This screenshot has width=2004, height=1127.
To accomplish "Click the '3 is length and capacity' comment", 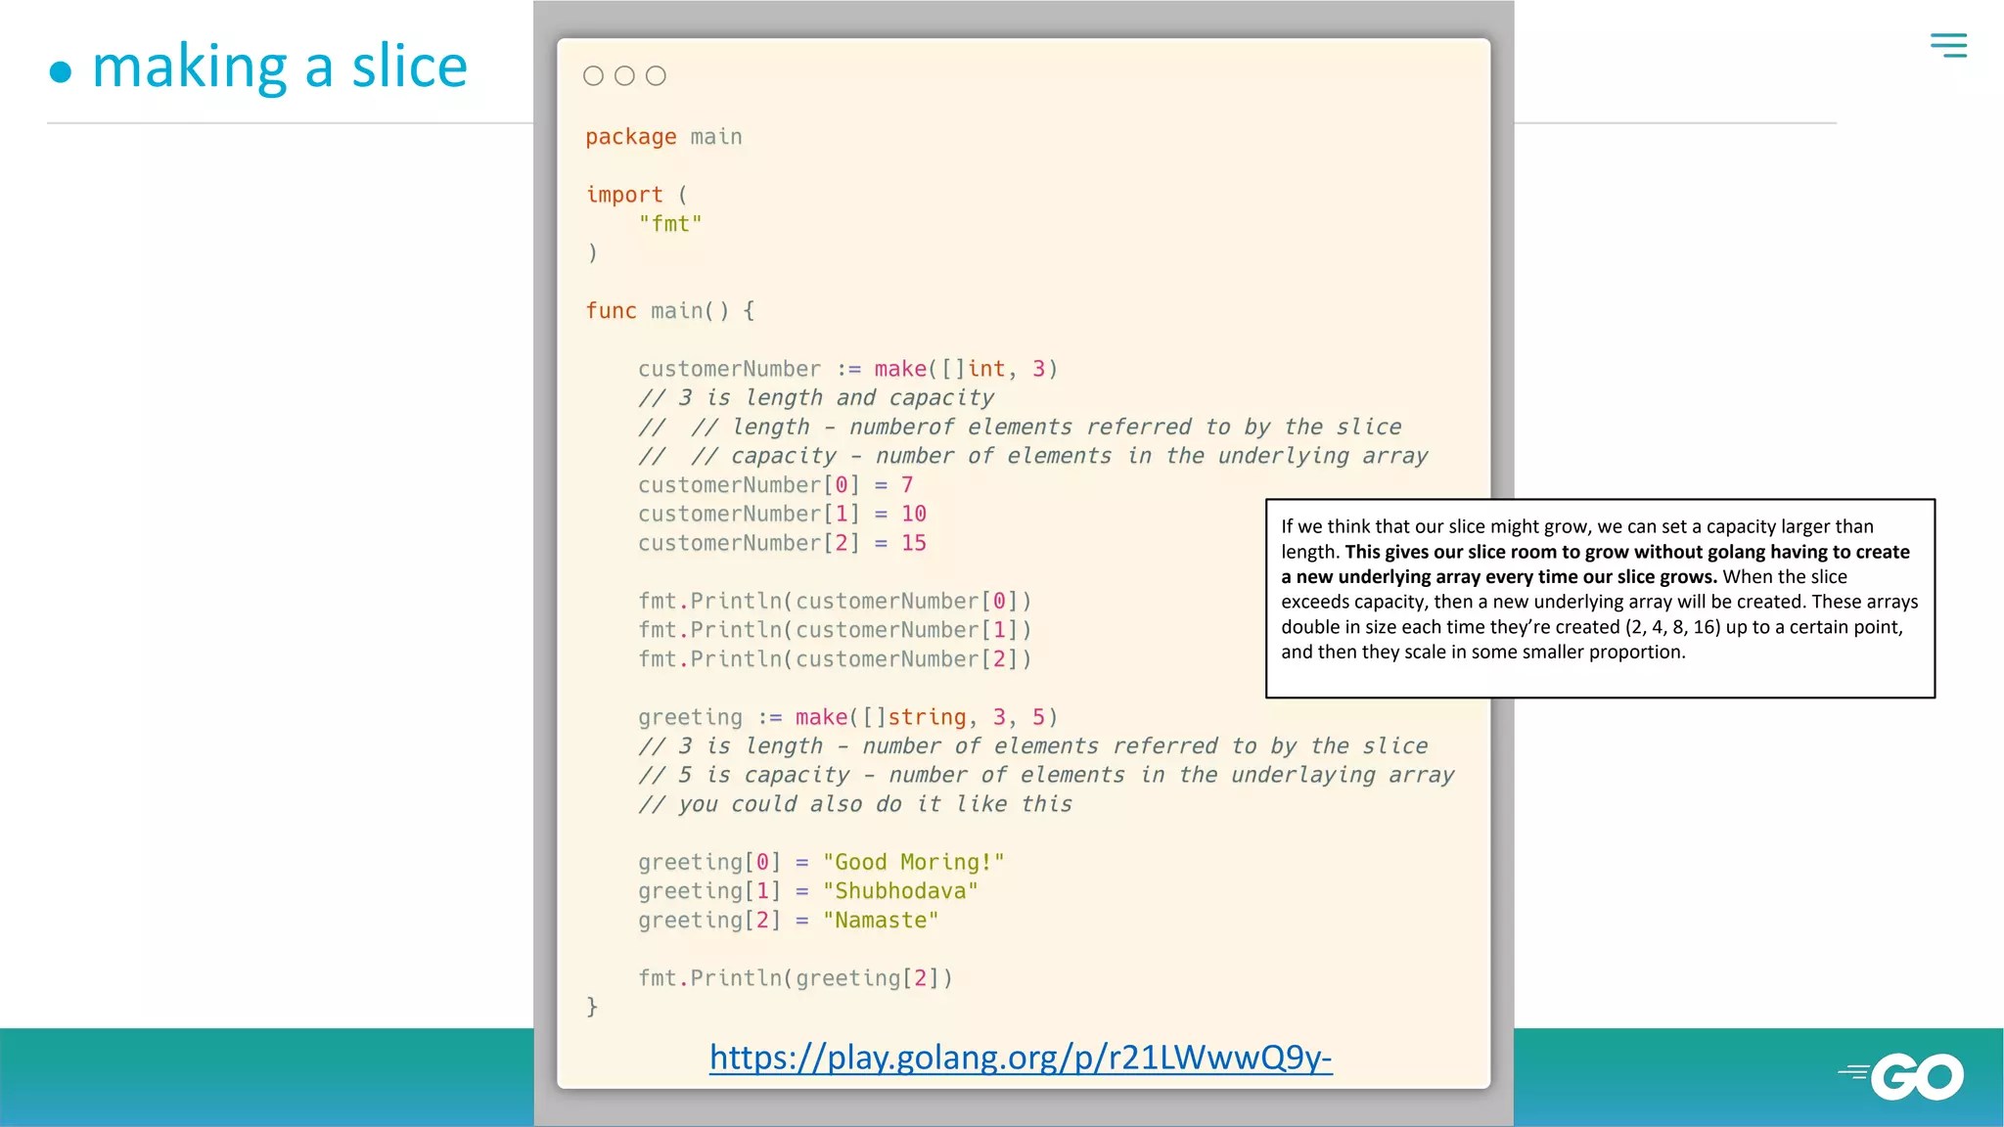I will [x=816, y=398].
